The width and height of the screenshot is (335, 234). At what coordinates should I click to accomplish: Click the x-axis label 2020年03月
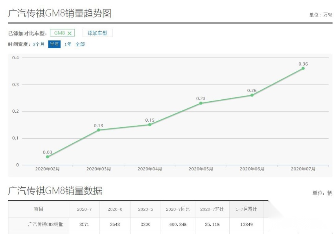tap(98, 169)
